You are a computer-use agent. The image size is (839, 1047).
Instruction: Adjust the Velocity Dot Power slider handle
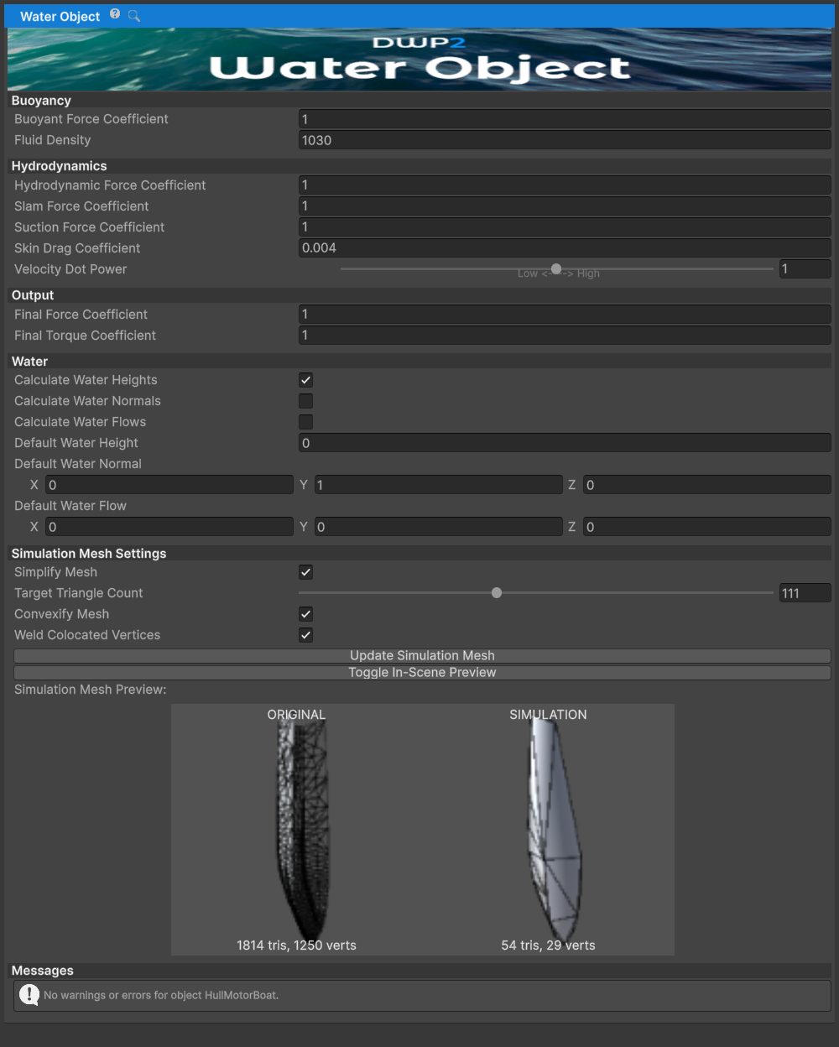tap(556, 269)
